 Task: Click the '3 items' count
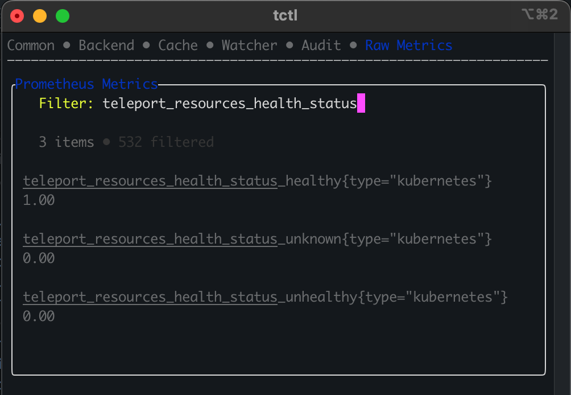(x=66, y=142)
